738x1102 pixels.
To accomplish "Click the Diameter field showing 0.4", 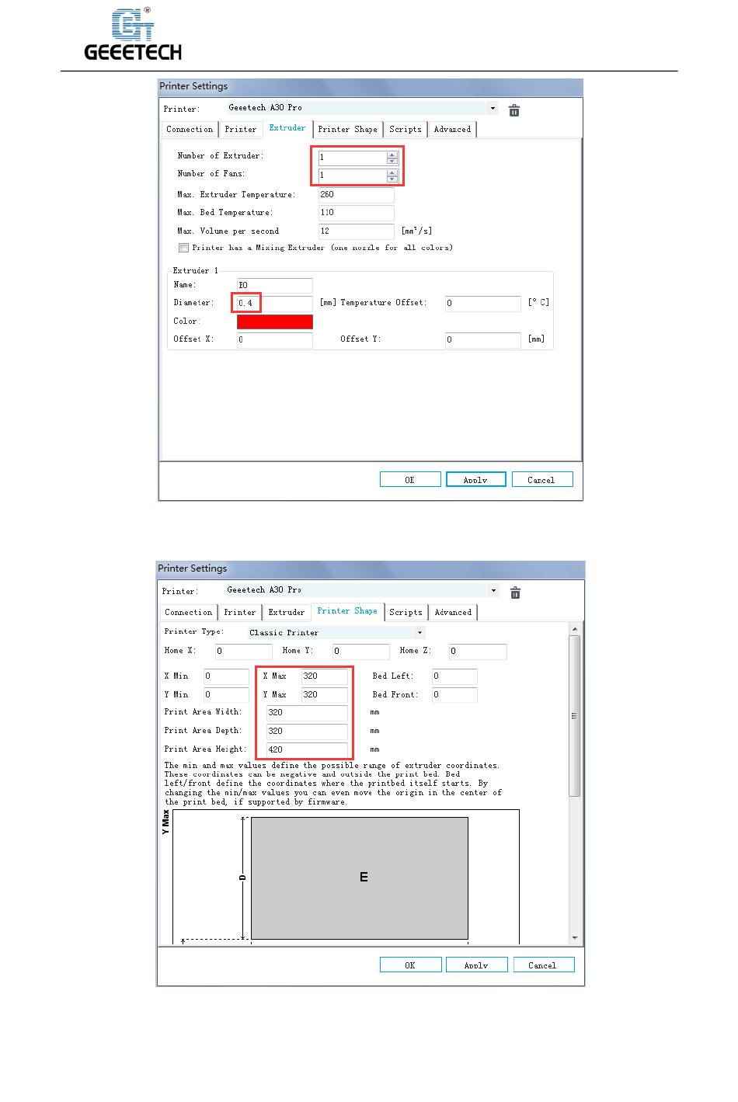I will pos(275,304).
